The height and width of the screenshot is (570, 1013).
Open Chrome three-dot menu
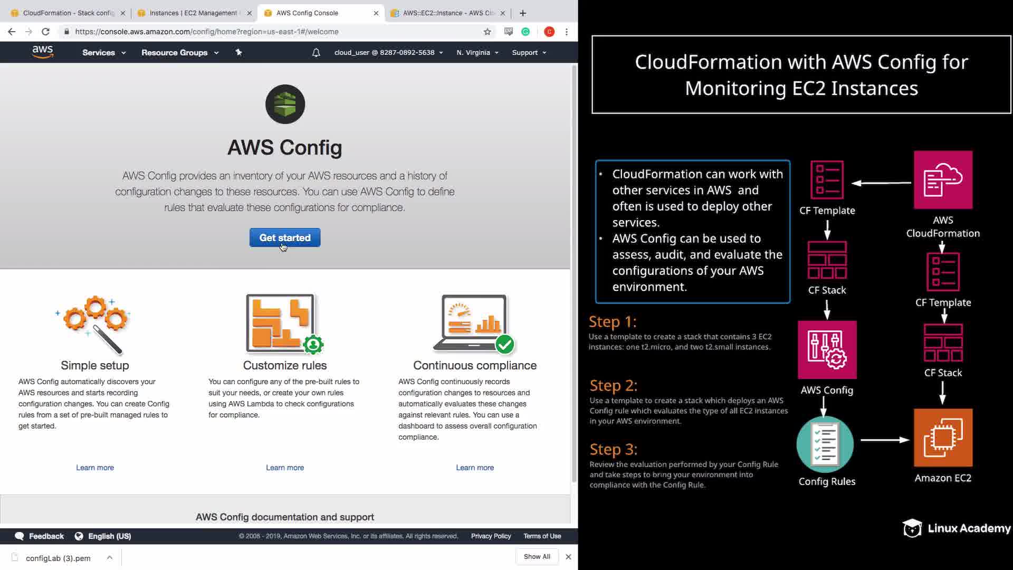[x=567, y=32]
